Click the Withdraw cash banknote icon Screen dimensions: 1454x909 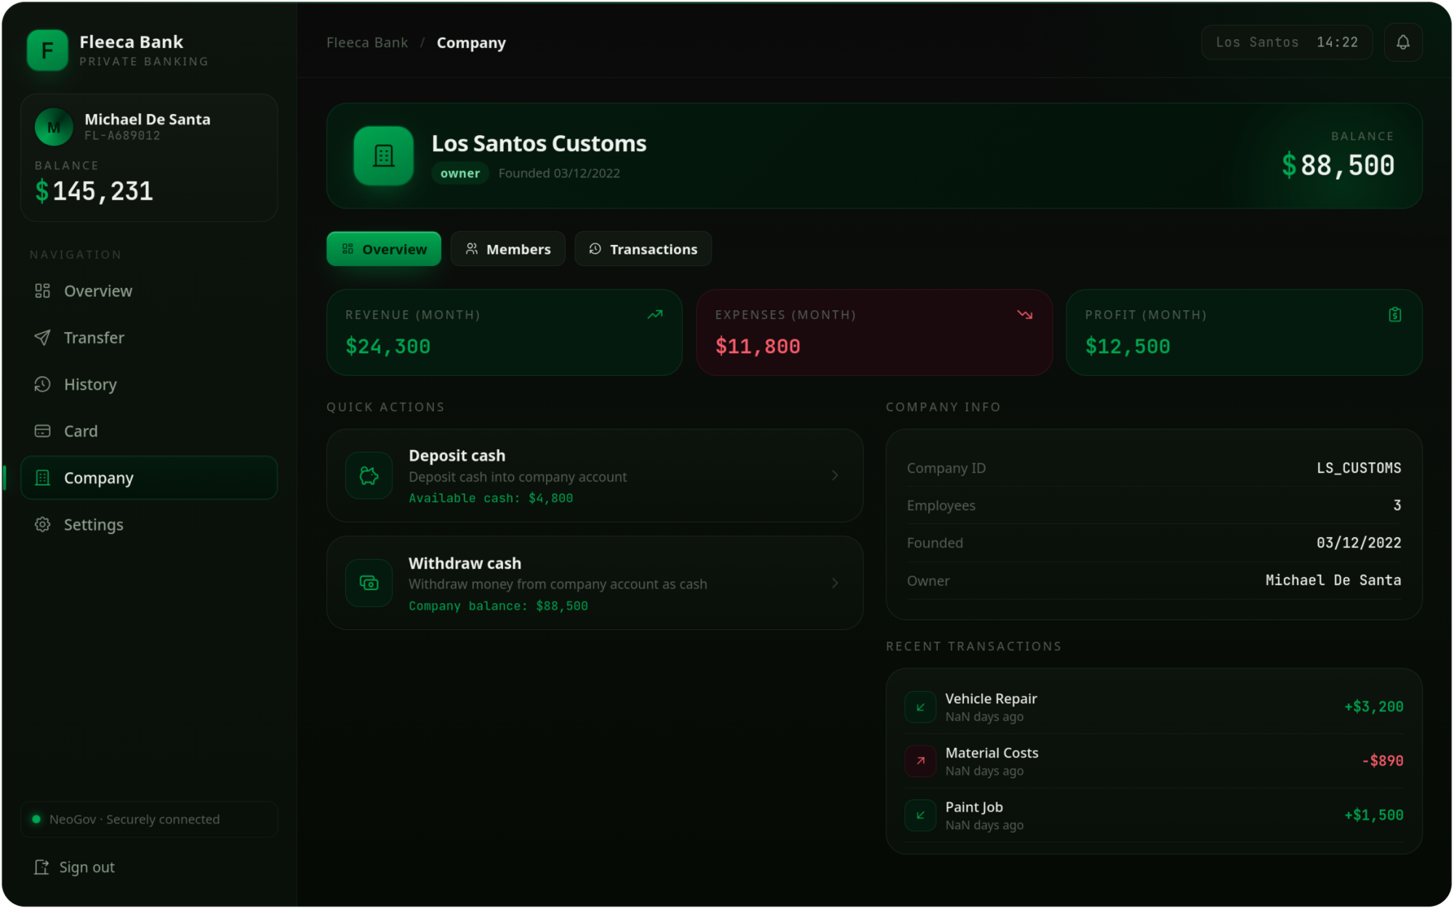[369, 583]
